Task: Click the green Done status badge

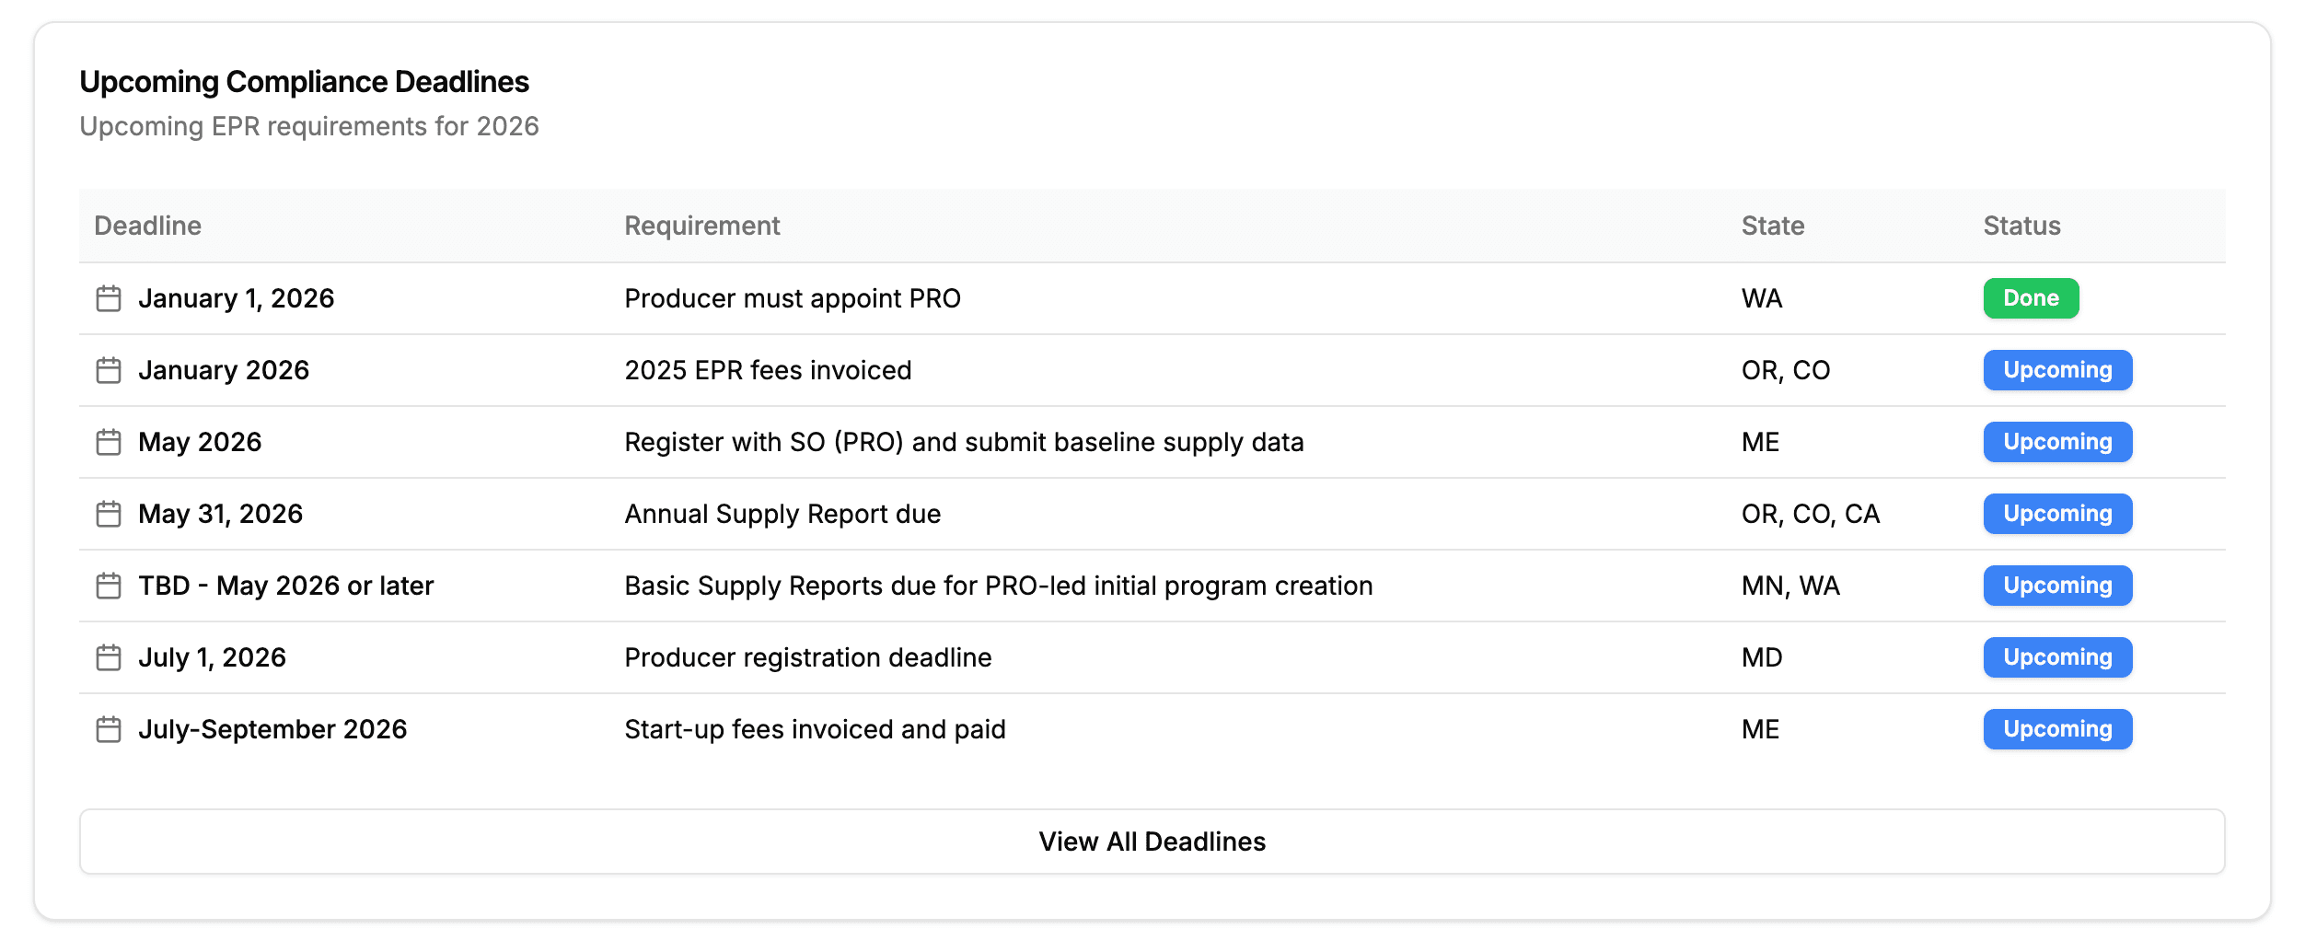Action: [x=2029, y=297]
